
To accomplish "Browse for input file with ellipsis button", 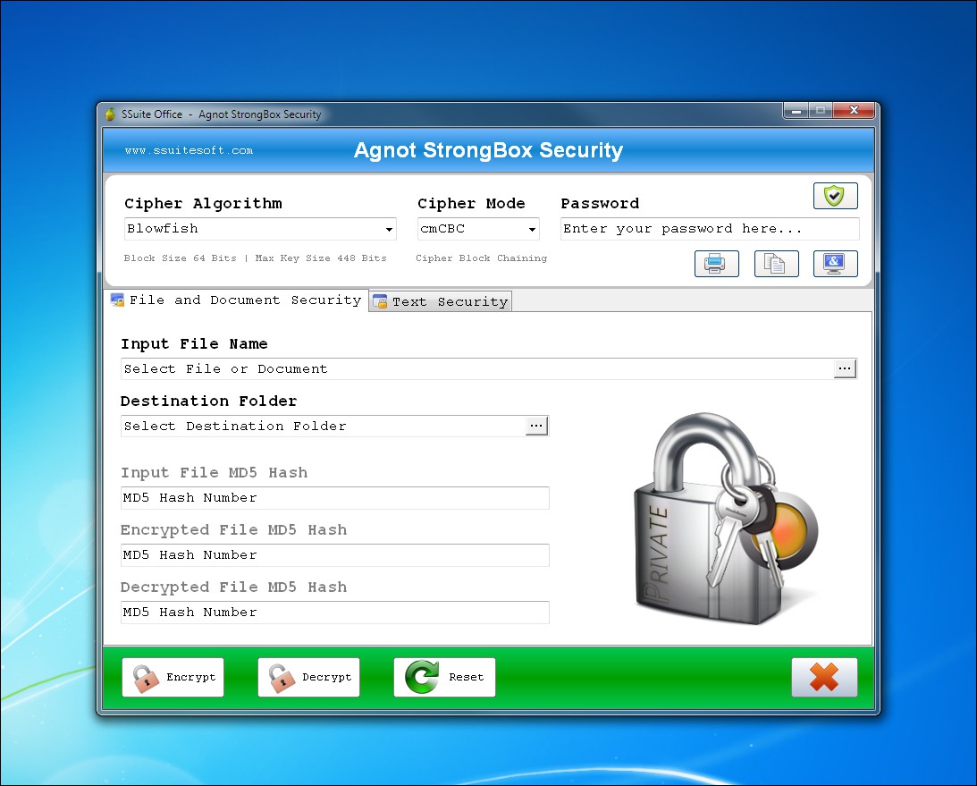I will pyautogui.click(x=845, y=368).
